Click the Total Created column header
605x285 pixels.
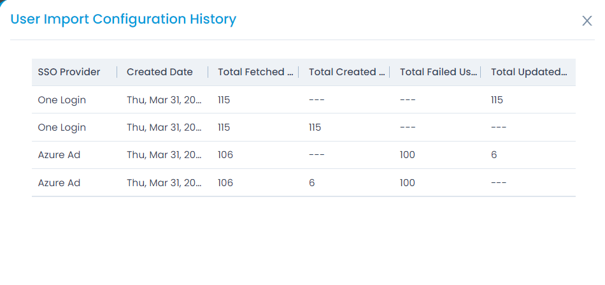tap(347, 72)
